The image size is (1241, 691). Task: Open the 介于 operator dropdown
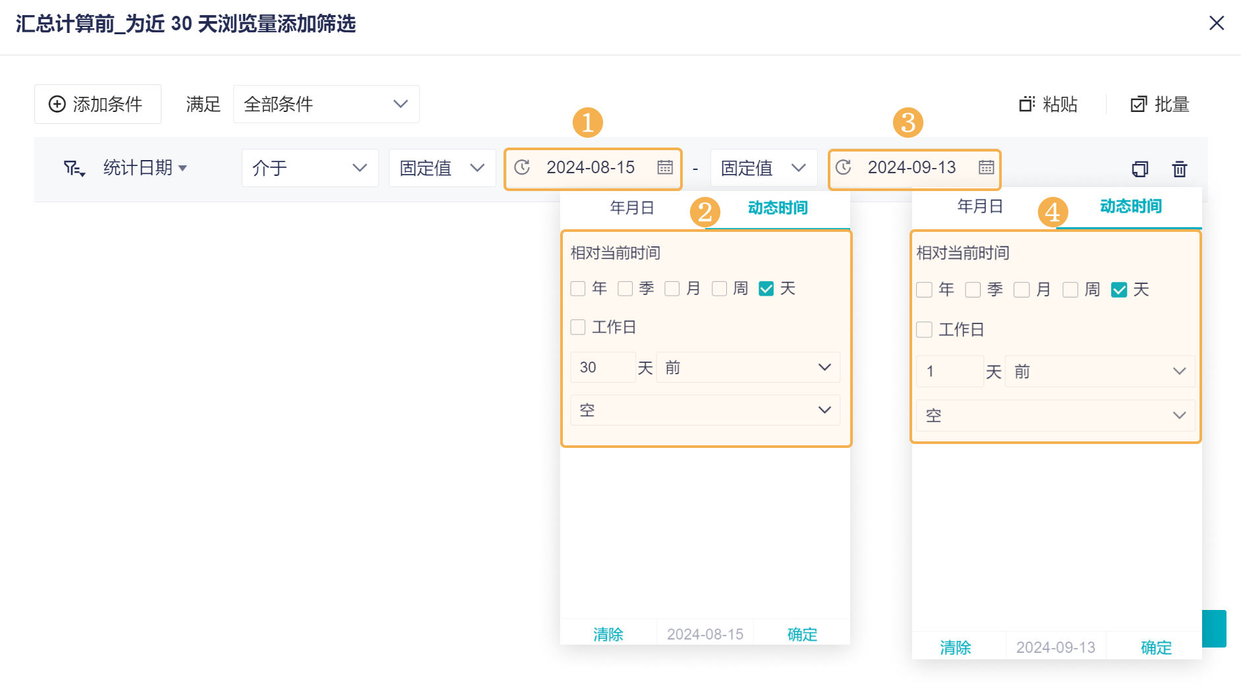310,168
